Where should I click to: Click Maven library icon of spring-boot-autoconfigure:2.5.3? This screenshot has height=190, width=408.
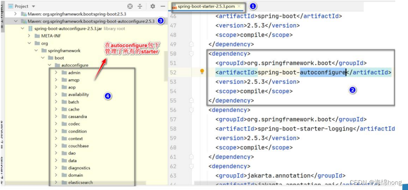[24, 21]
